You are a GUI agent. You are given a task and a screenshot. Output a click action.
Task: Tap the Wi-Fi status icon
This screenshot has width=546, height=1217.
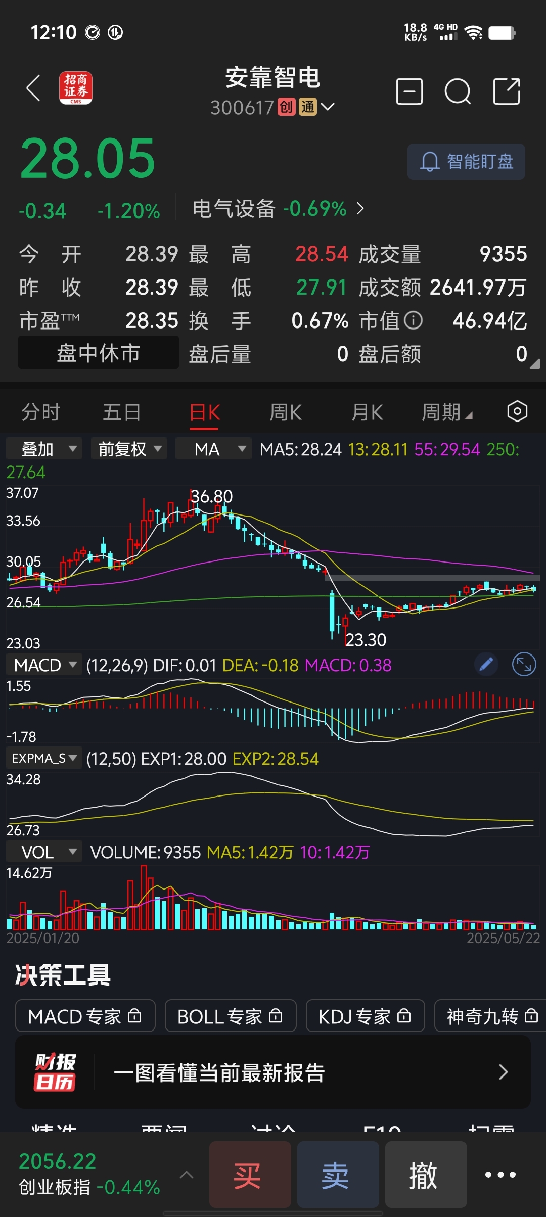click(x=474, y=33)
